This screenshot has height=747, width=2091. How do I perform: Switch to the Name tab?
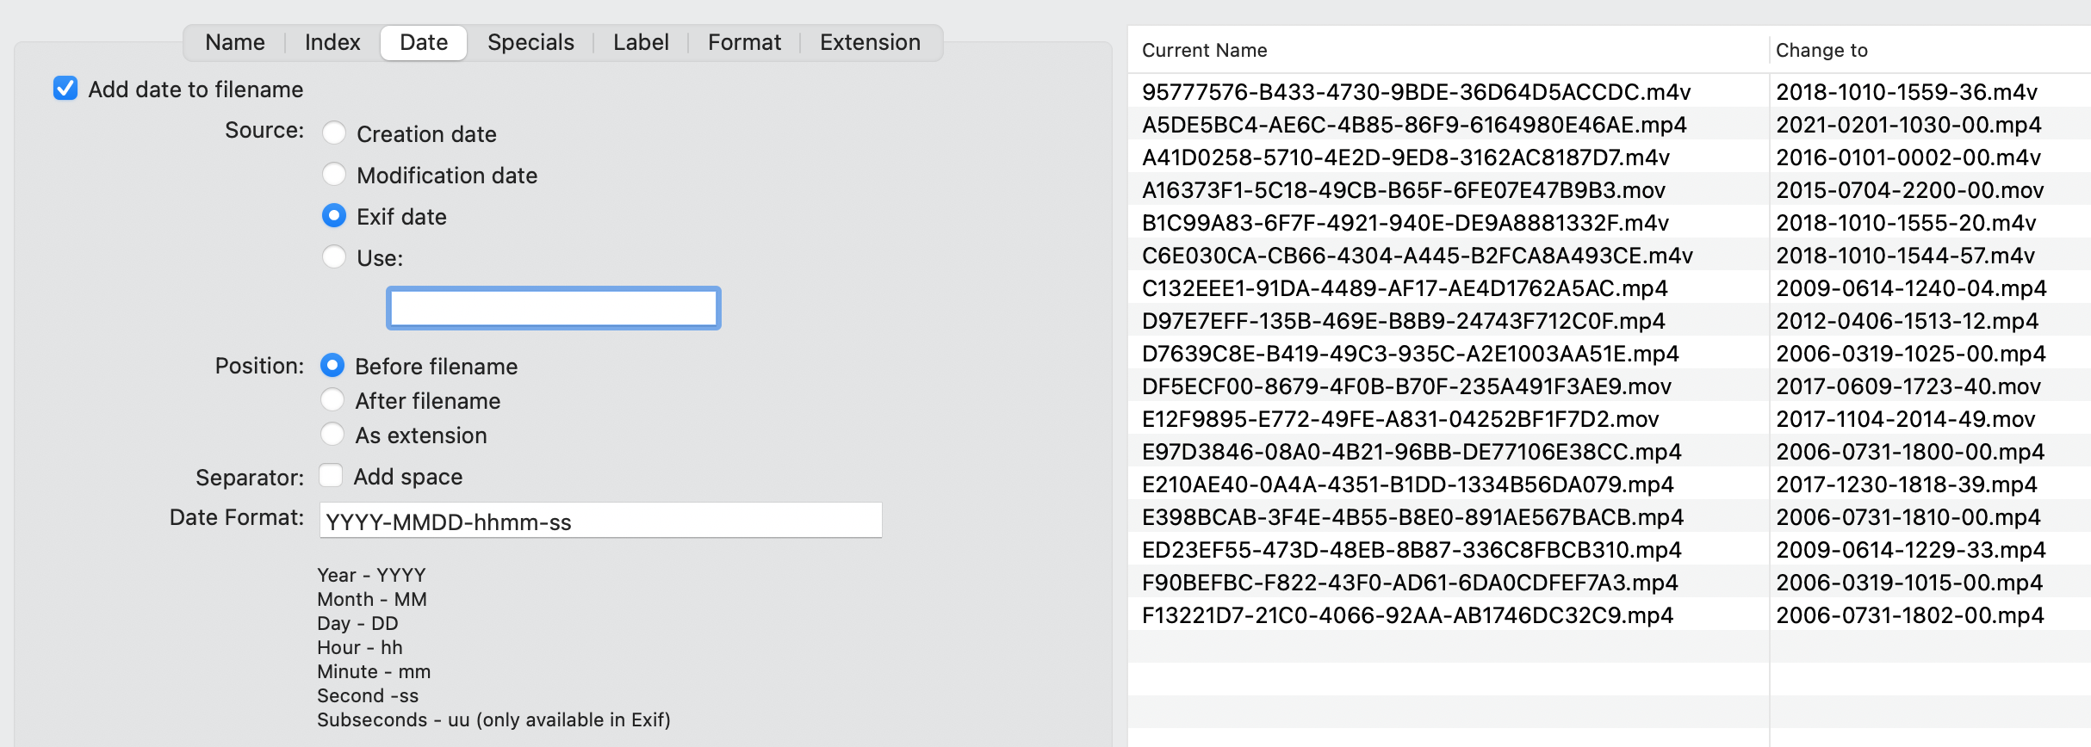235,42
